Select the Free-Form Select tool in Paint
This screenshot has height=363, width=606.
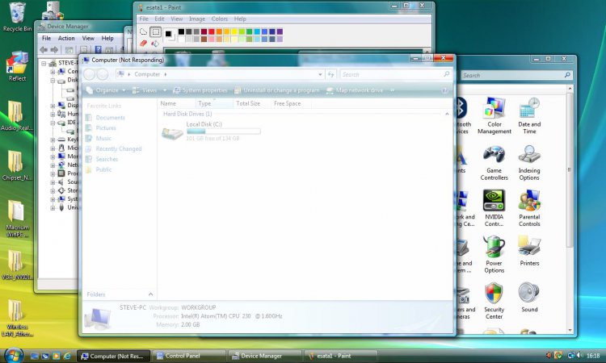pyautogui.click(x=143, y=32)
